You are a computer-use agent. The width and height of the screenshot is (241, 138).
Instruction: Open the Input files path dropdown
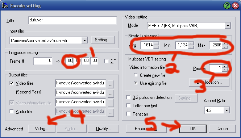(84, 41)
